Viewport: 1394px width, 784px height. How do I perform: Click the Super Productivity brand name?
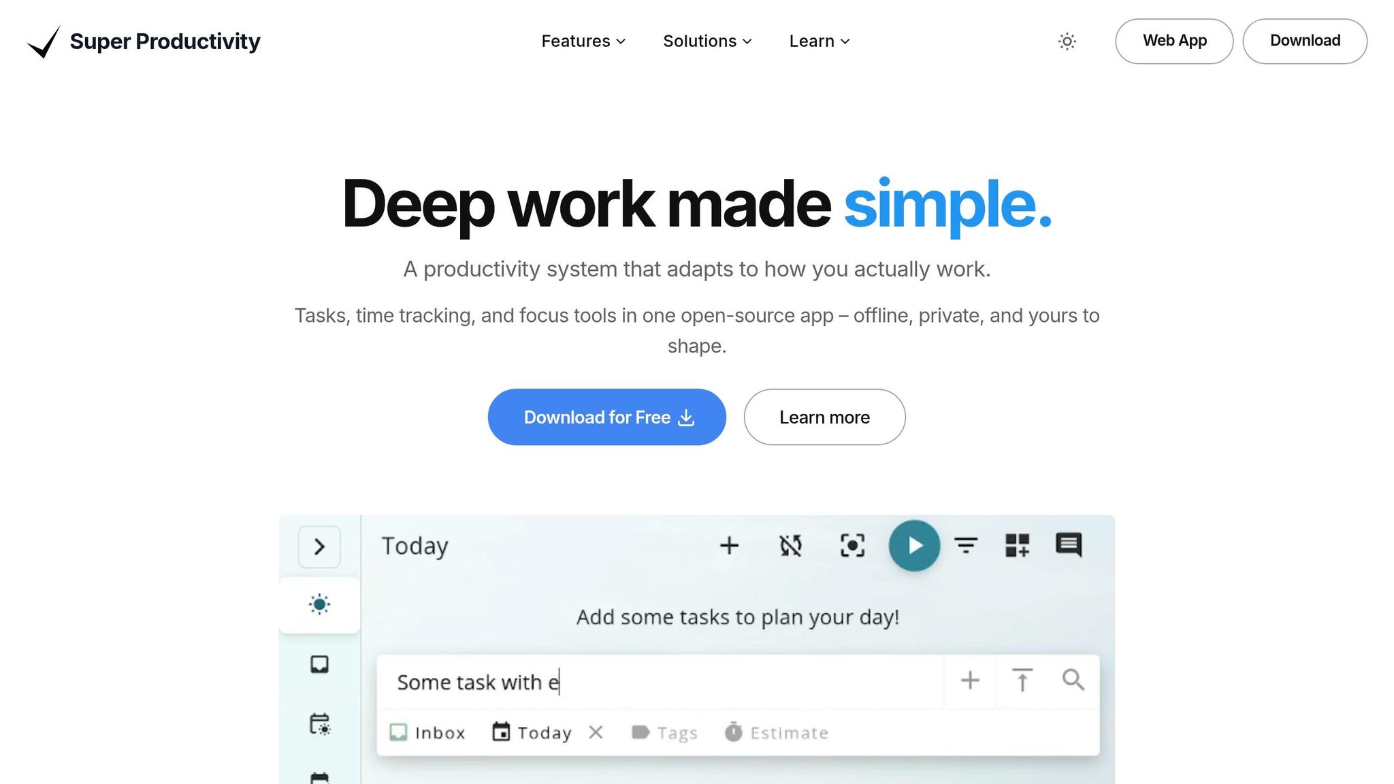(x=165, y=42)
